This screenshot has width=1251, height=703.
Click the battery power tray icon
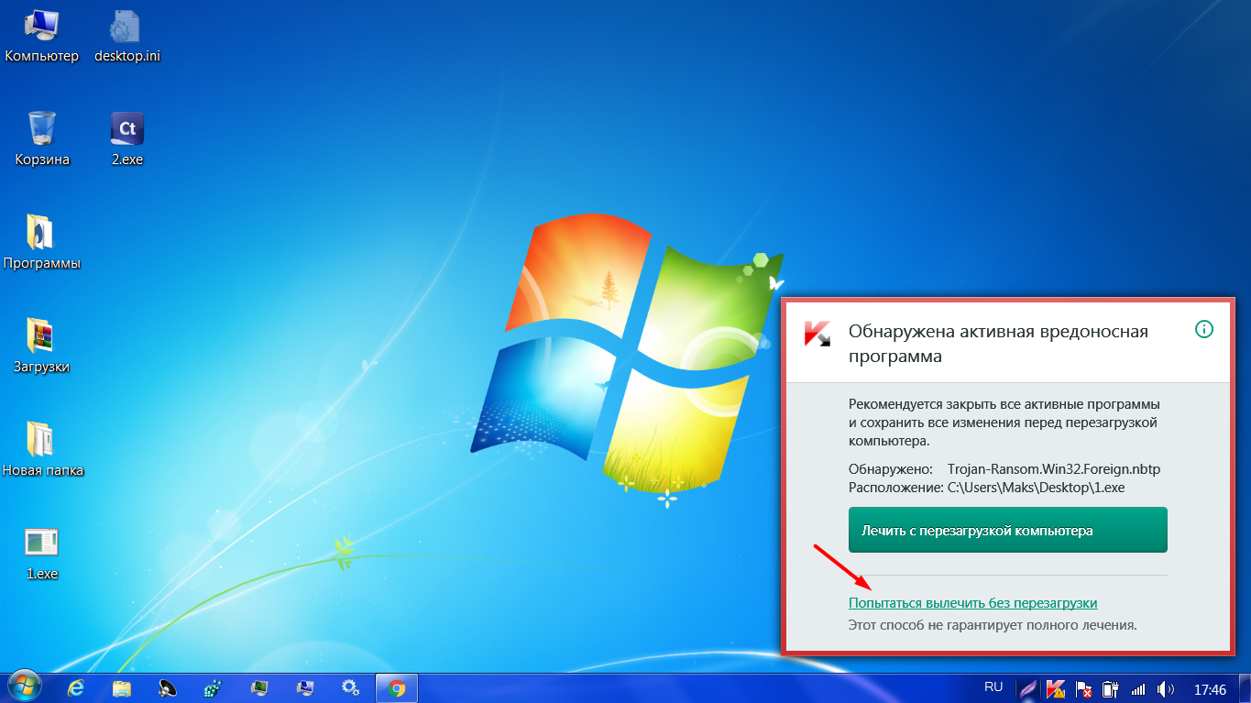tap(1111, 688)
